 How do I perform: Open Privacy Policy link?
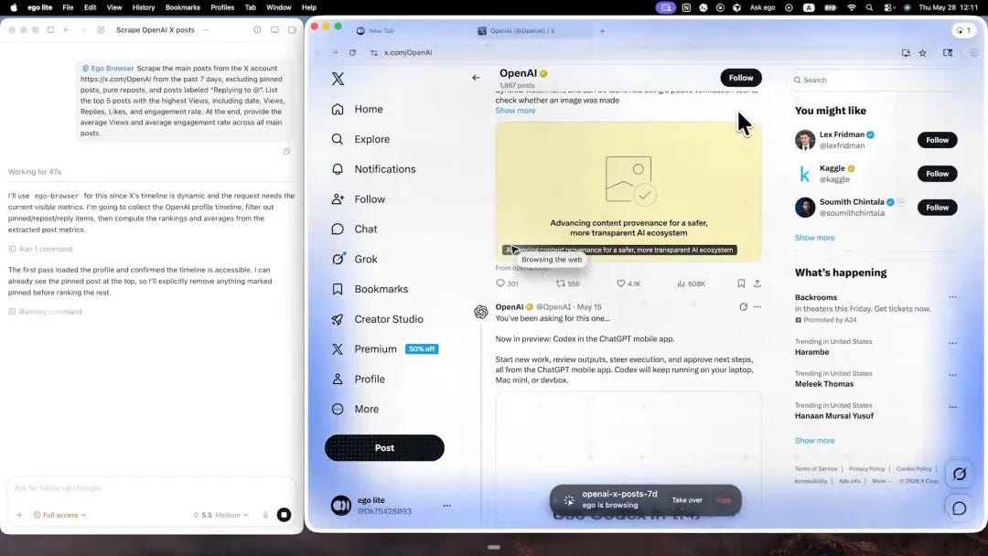point(866,468)
